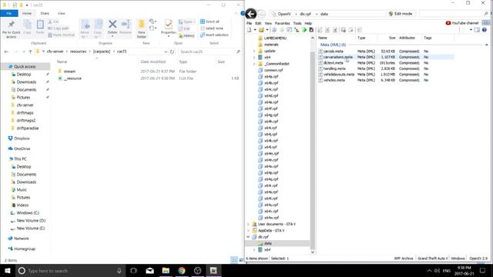Open File Explorer from the taskbar
Viewport: 493px width, 277px height.
coord(166,270)
